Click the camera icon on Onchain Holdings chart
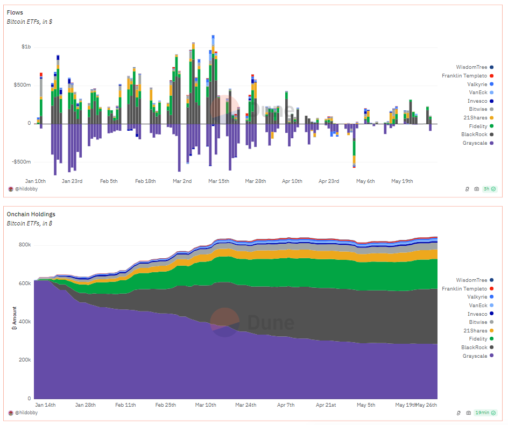508x425 pixels. click(469, 413)
